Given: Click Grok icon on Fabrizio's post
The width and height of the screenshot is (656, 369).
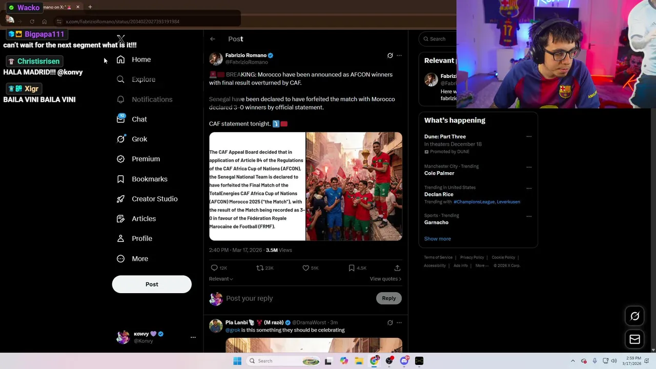Looking at the screenshot, I should click(x=390, y=55).
